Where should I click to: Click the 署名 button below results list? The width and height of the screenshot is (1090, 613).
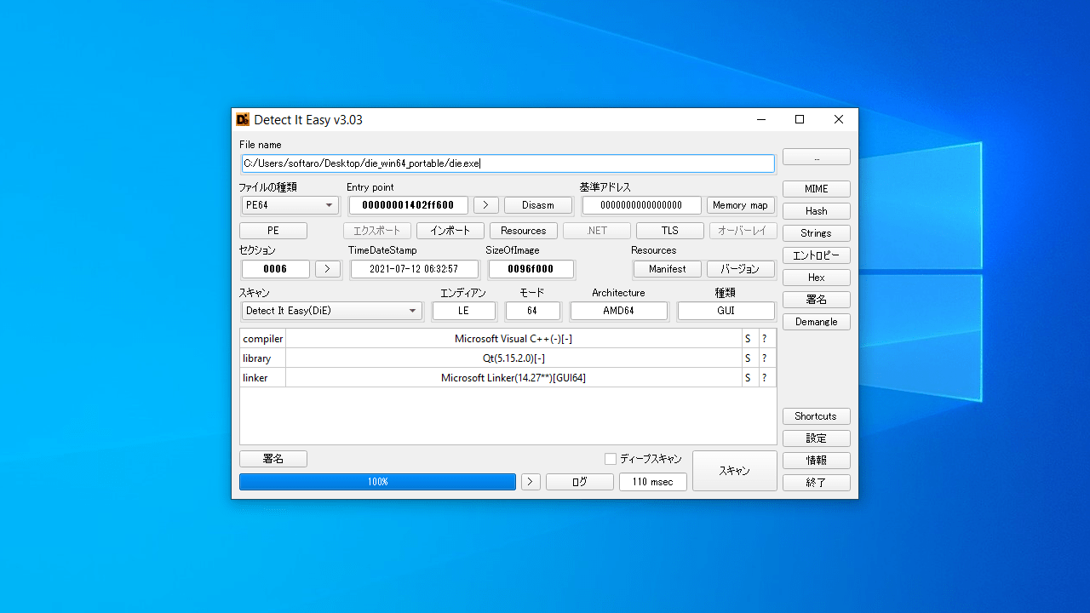pyautogui.click(x=273, y=459)
